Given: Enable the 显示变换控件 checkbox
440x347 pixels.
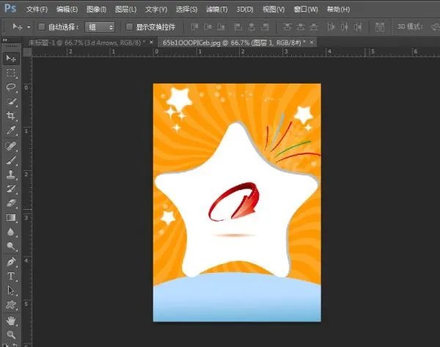Looking at the screenshot, I should click(129, 26).
